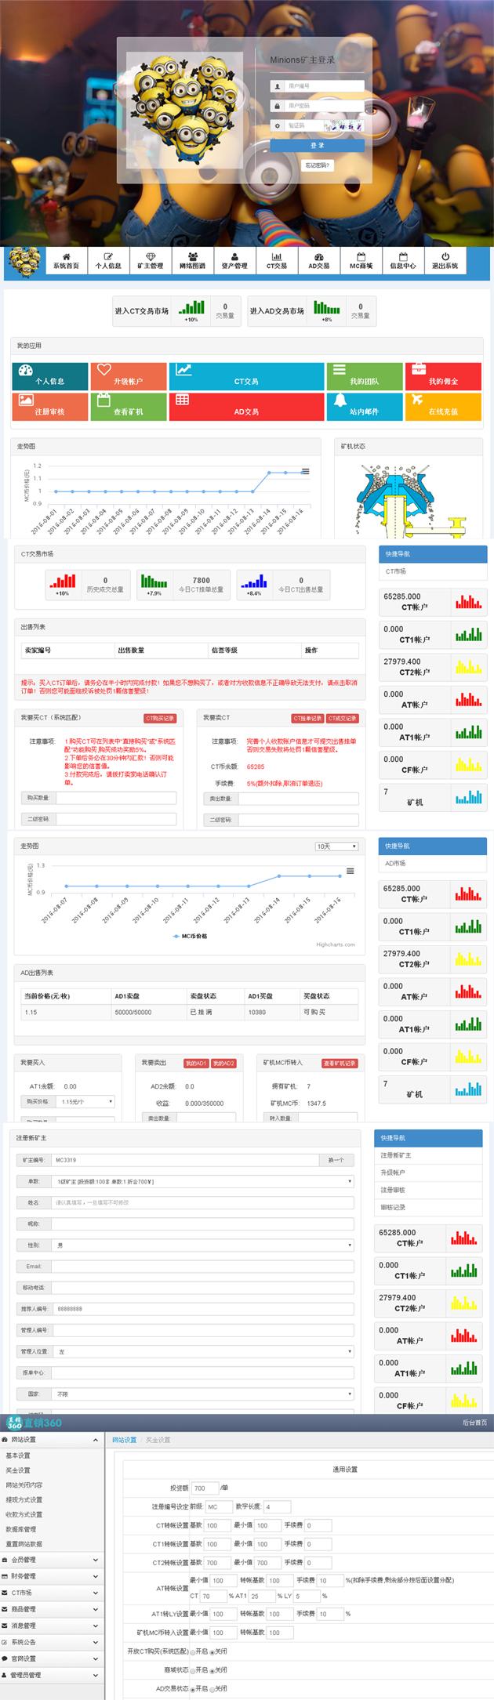Expand the CT市场 admin sidebar section

point(52,1593)
